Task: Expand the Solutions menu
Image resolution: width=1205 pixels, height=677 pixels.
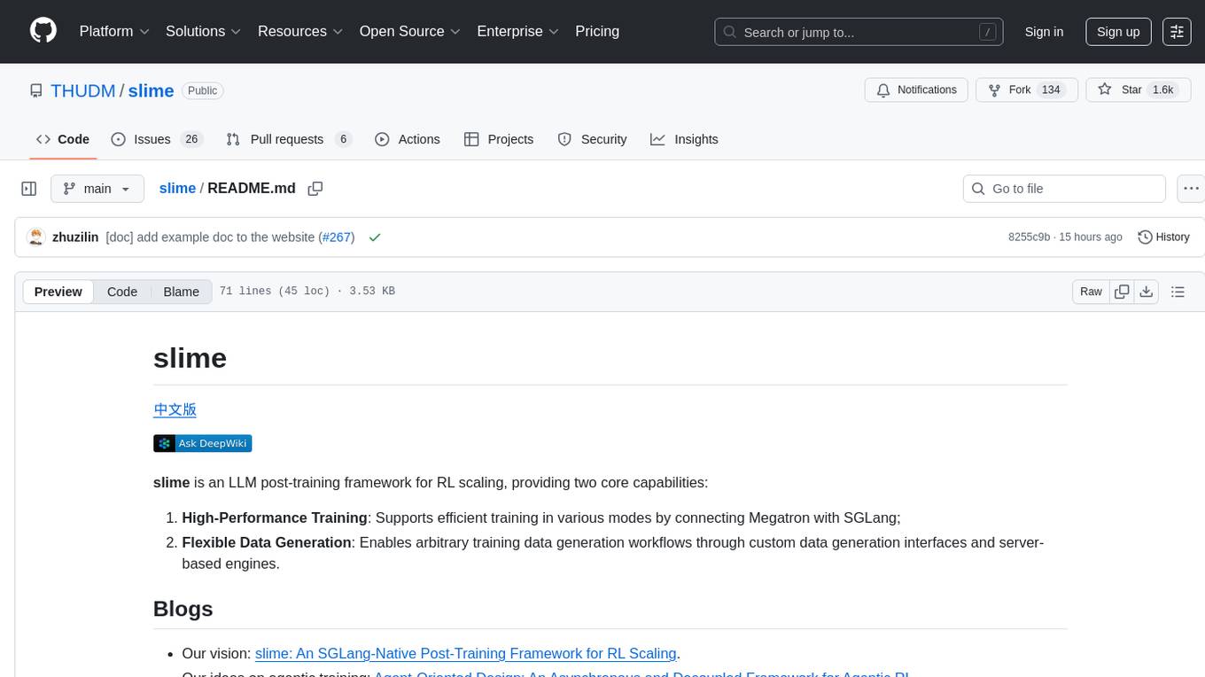Action: coord(203,31)
